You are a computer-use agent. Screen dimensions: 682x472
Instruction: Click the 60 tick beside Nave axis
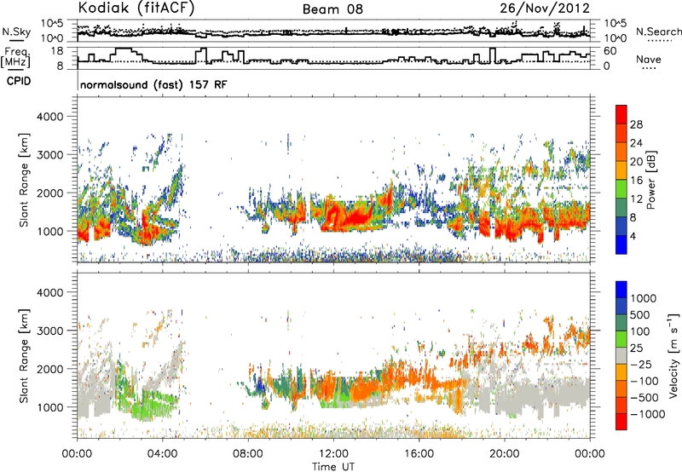tap(610, 51)
